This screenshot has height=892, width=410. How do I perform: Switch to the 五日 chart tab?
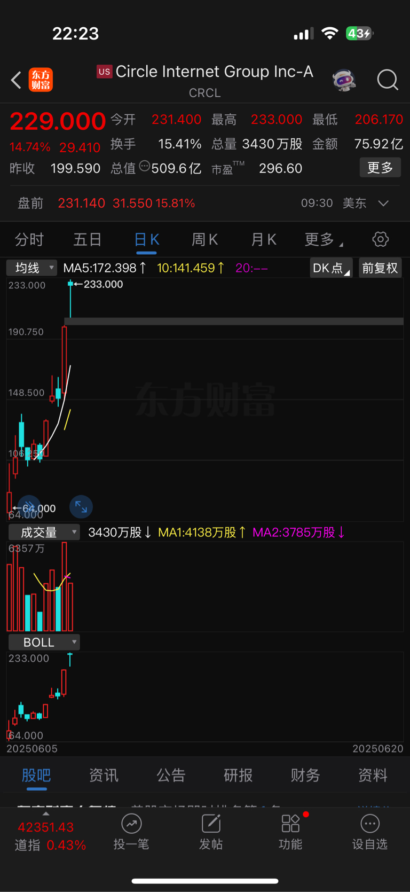[x=88, y=240]
